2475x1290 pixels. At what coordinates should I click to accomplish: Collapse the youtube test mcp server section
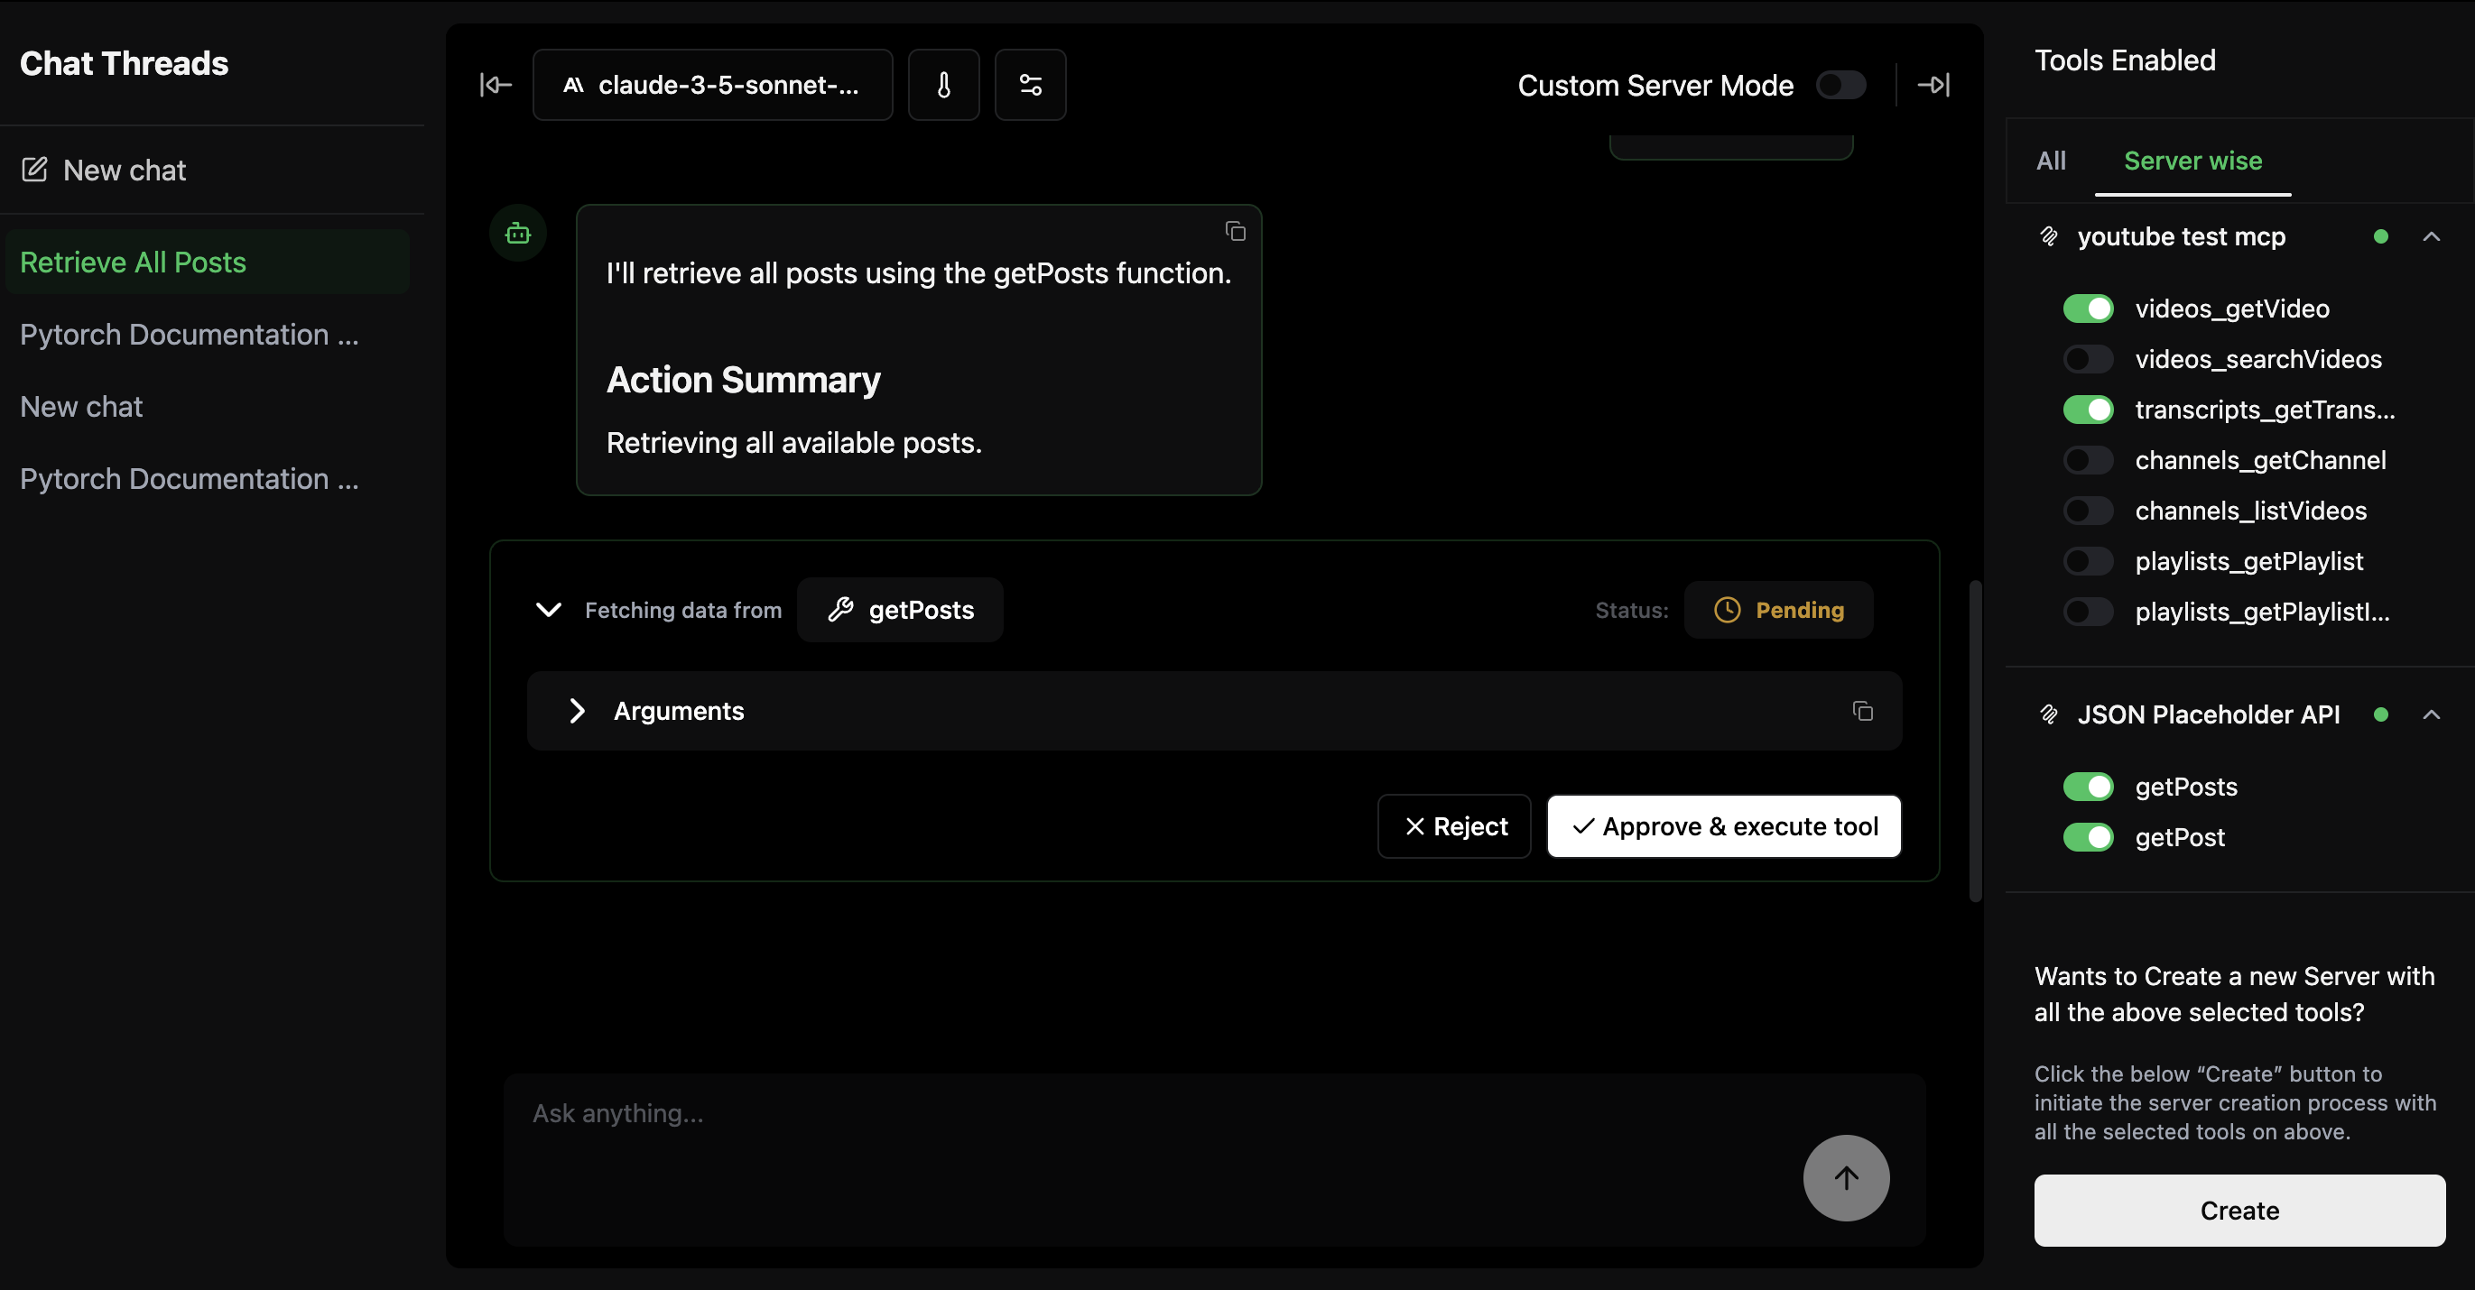pos(2431,236)
